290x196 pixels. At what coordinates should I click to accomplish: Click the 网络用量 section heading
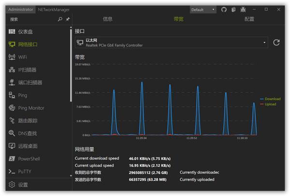tap(84, 149)
